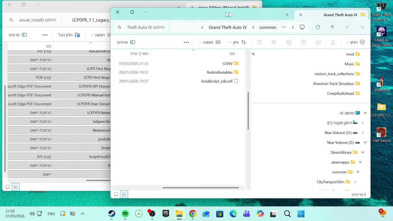This screenshot has height=221, width=393.
Task: Select custom_track_collections in the navigation pane
Action: [337, 74]
